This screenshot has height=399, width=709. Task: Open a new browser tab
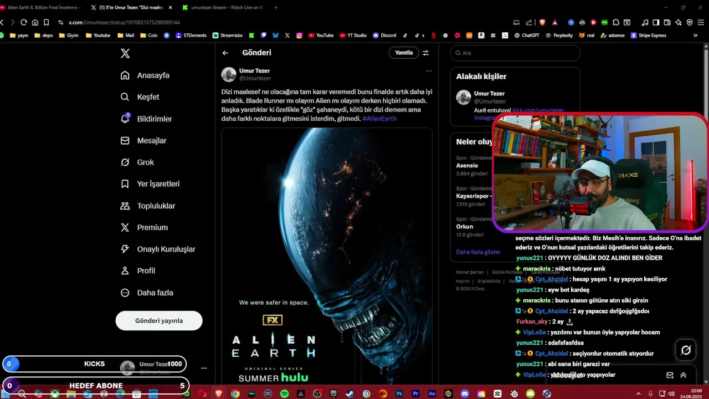tap(276, 7)
